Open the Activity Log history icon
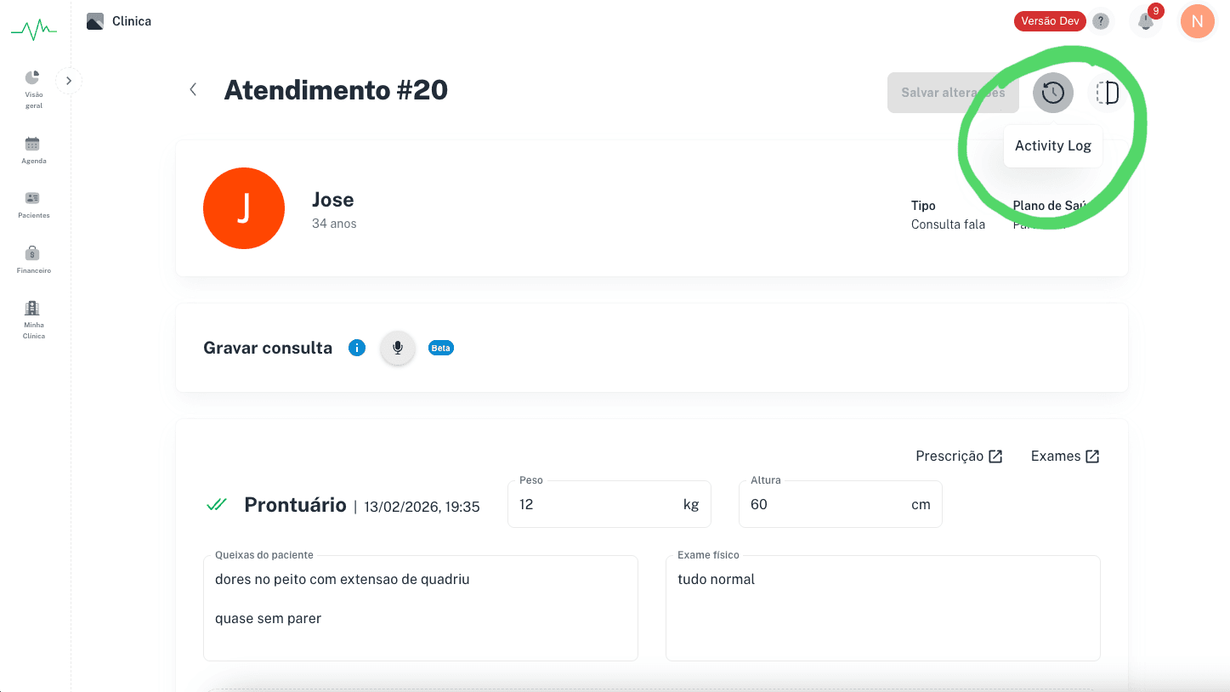This screenshot has width=1230, height=692. 1053,93
